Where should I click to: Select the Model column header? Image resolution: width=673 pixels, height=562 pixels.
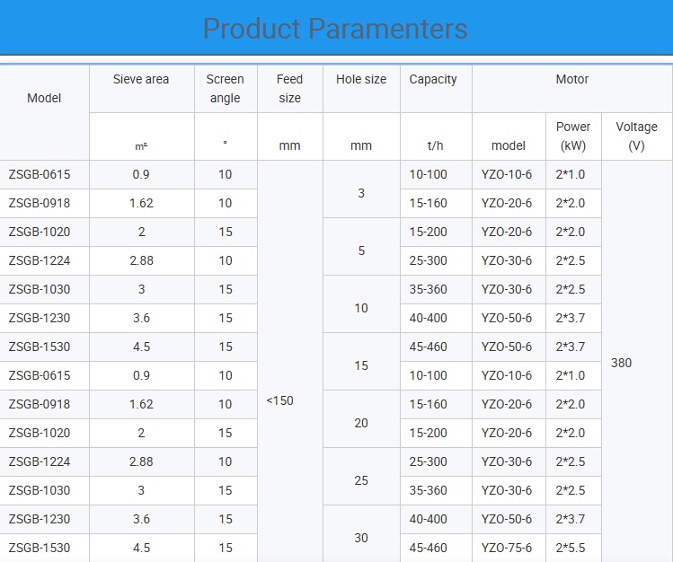tap(44, 98)
